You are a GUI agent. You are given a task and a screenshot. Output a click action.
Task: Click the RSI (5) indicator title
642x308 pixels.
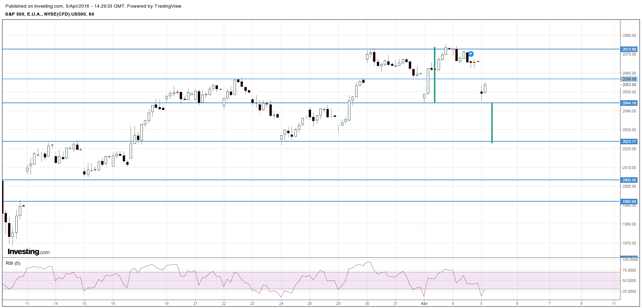[x=13, y=263]
